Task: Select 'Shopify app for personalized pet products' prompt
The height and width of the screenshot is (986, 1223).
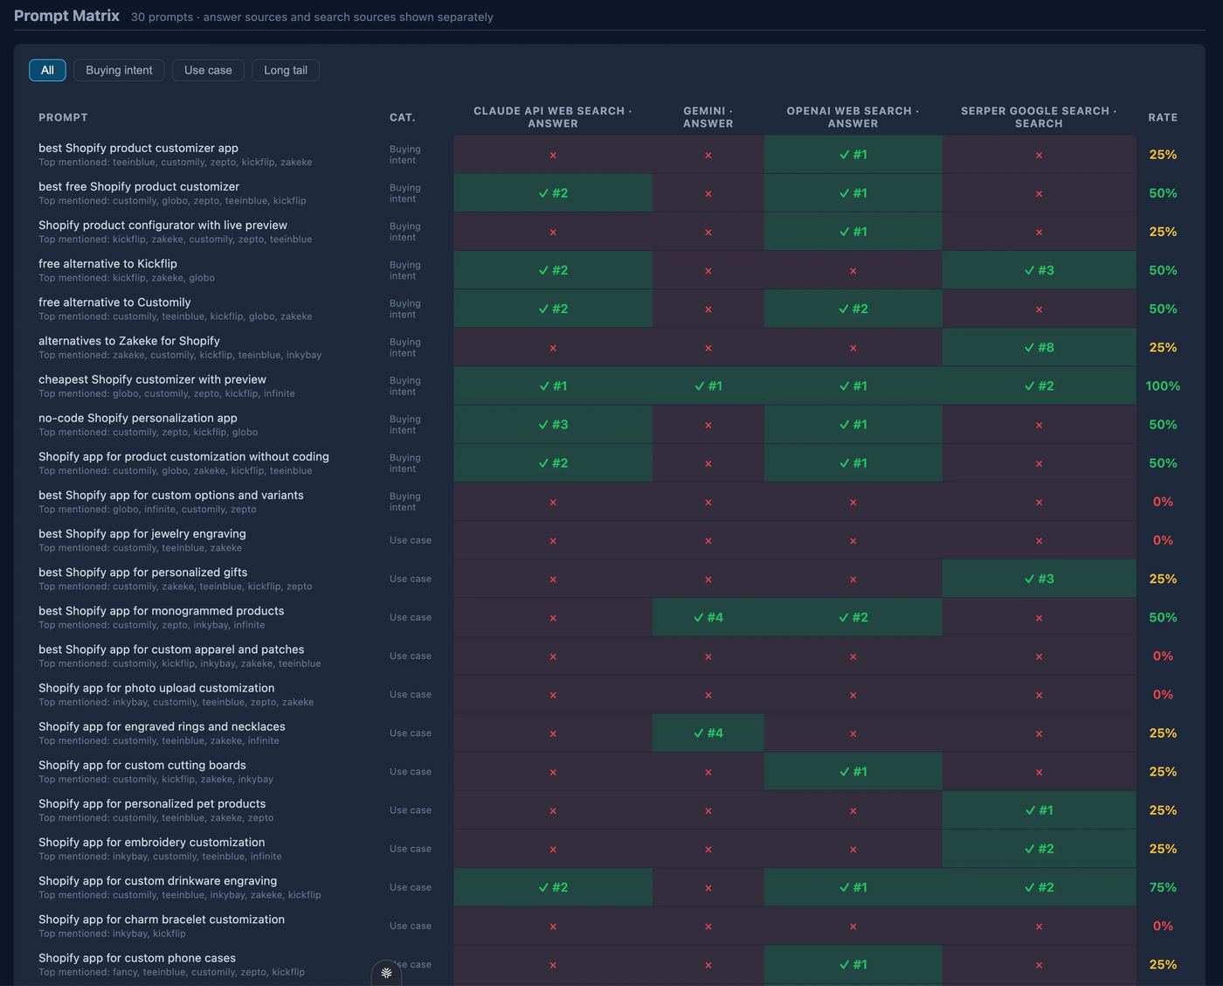Action: coord(152,802)
